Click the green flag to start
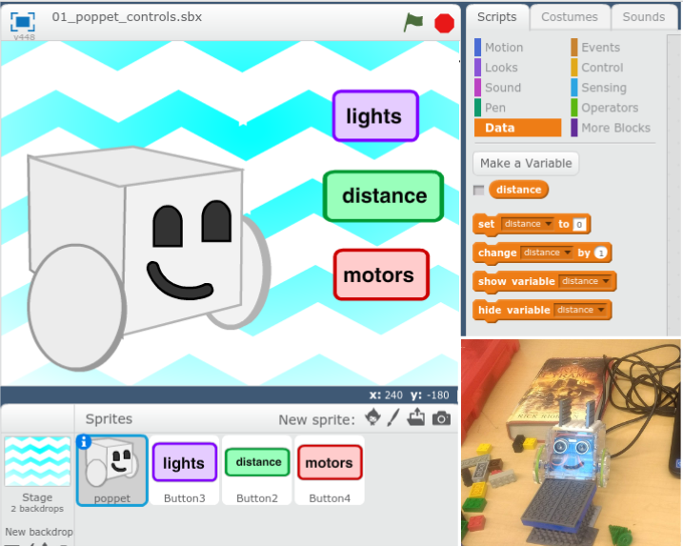The height and width of the screenshot is (547, 683). (412, 22)
